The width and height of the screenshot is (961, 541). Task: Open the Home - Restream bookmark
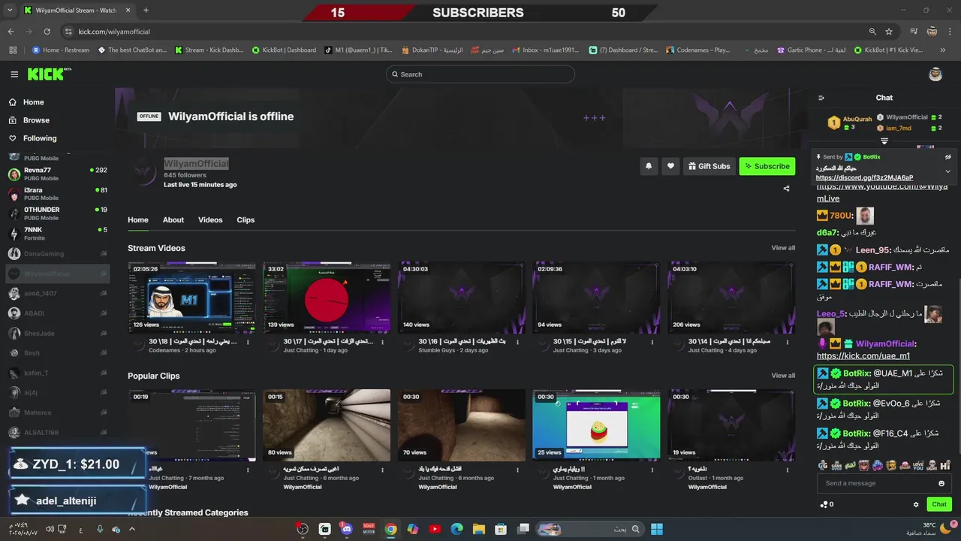[61, 50]
